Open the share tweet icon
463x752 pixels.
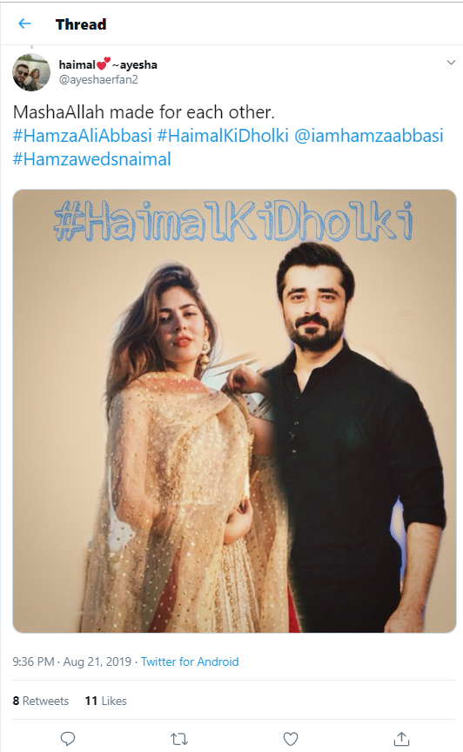click(401, 739)
